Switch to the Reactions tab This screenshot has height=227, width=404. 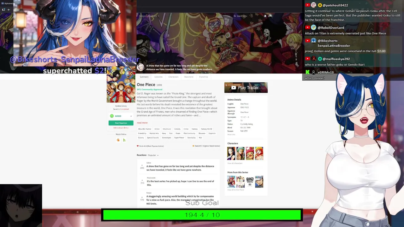pyautogui.click(x=189, y=77)
